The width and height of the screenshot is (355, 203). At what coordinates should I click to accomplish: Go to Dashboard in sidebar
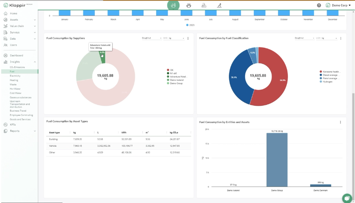(x=17, y=55)
